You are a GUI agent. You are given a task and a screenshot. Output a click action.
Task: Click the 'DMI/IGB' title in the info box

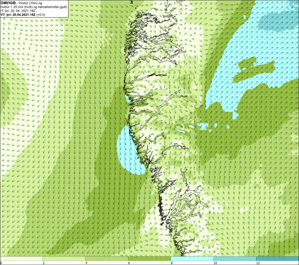click(8, 3)
